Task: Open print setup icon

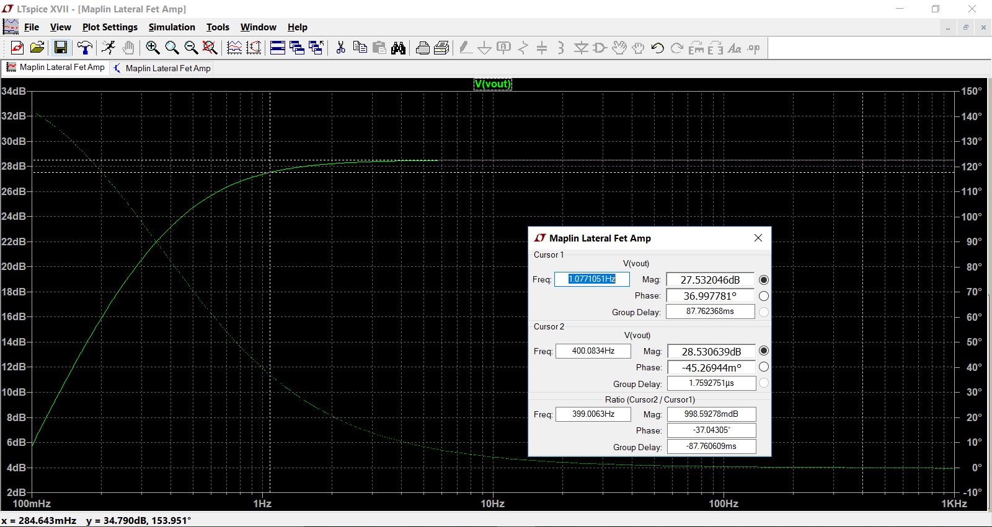Action: [x=441, y=48]
